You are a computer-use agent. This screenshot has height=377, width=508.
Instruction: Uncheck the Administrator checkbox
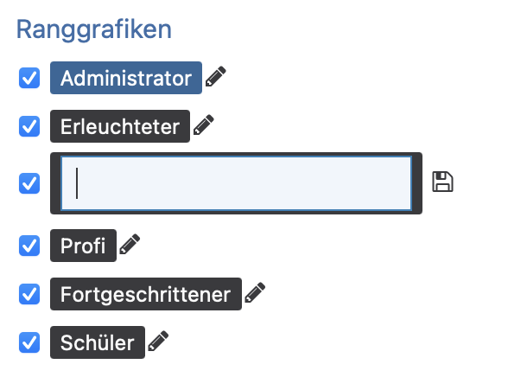pos(29,78)
